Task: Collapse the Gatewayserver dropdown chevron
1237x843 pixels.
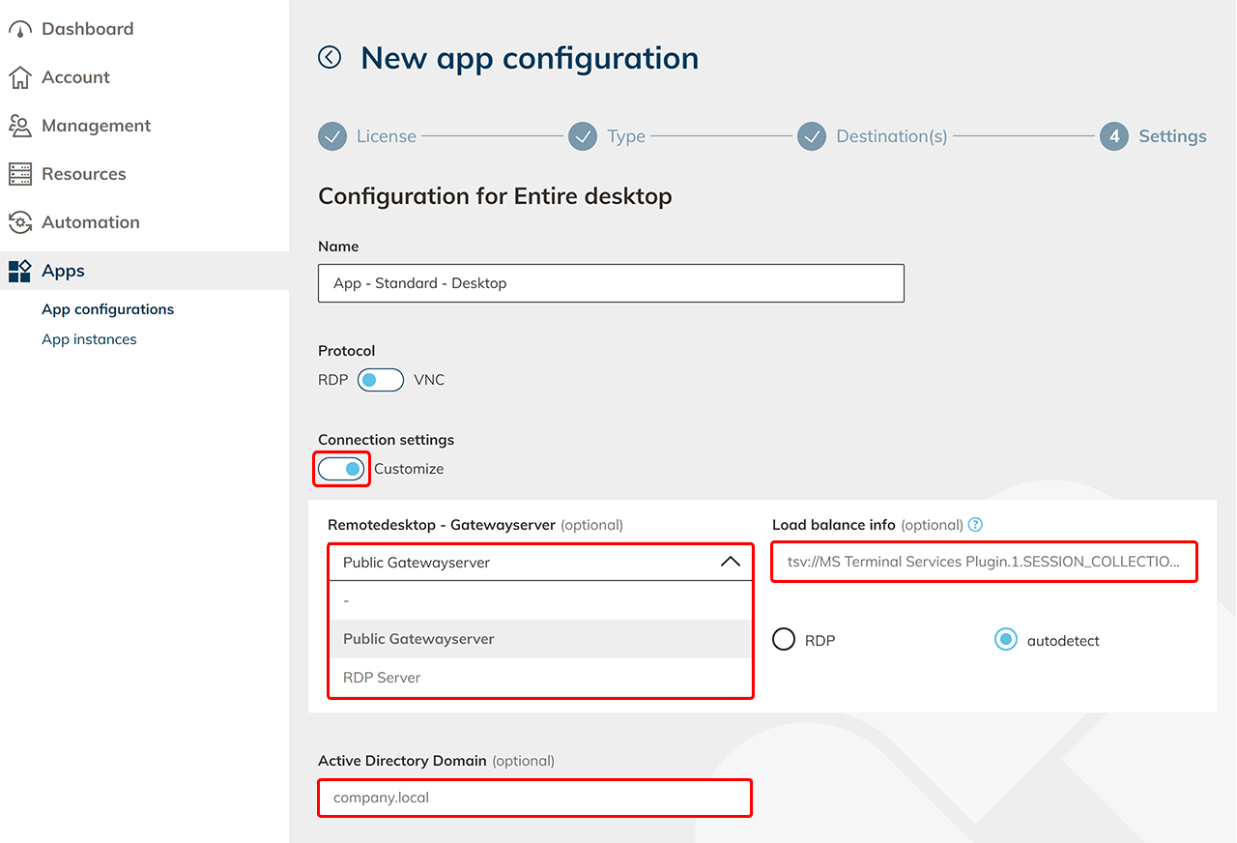Action: 731,562
